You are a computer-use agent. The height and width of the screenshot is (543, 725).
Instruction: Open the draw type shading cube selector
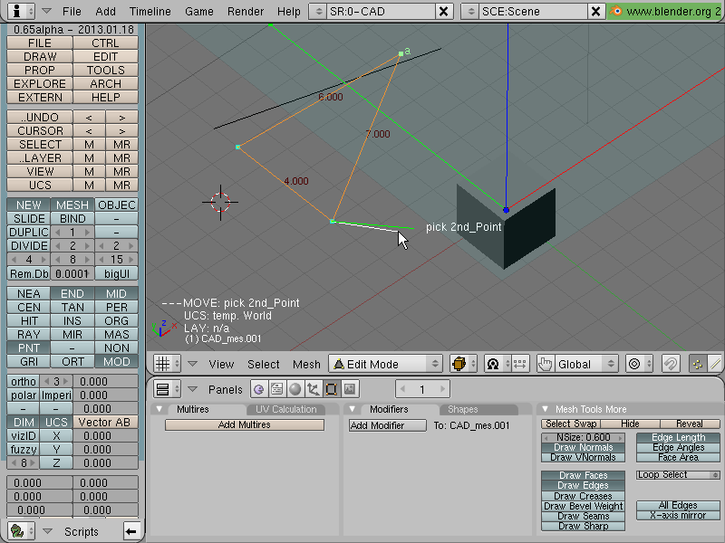tap(464, 364)
